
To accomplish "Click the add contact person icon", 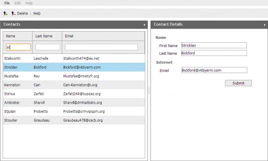I will 6,13.
